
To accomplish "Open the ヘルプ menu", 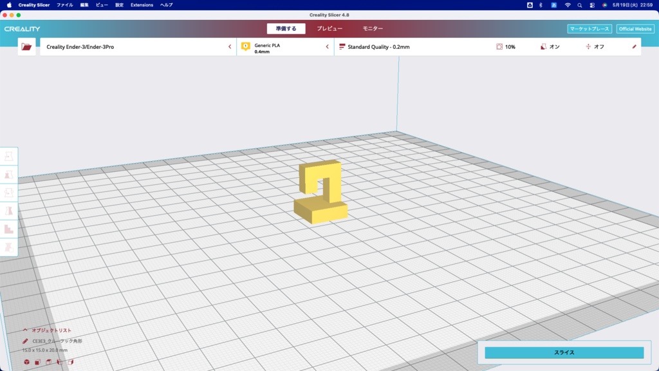I will (x=167, y=5).
